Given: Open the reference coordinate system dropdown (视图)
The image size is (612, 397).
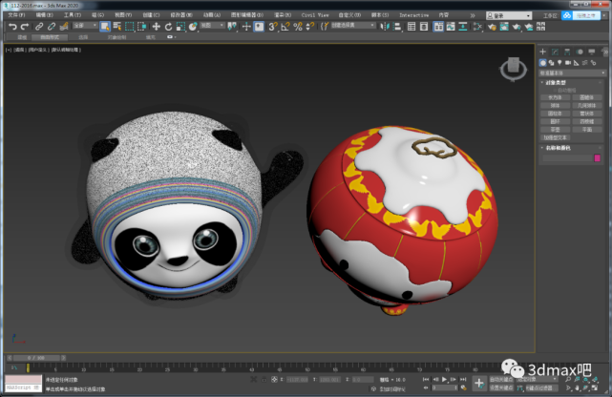Looking at the screenshot, I should click(212, 26).
